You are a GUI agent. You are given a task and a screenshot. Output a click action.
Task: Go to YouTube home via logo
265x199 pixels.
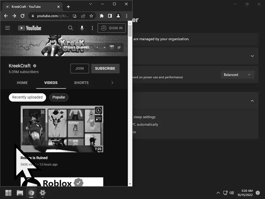[30, 28]
